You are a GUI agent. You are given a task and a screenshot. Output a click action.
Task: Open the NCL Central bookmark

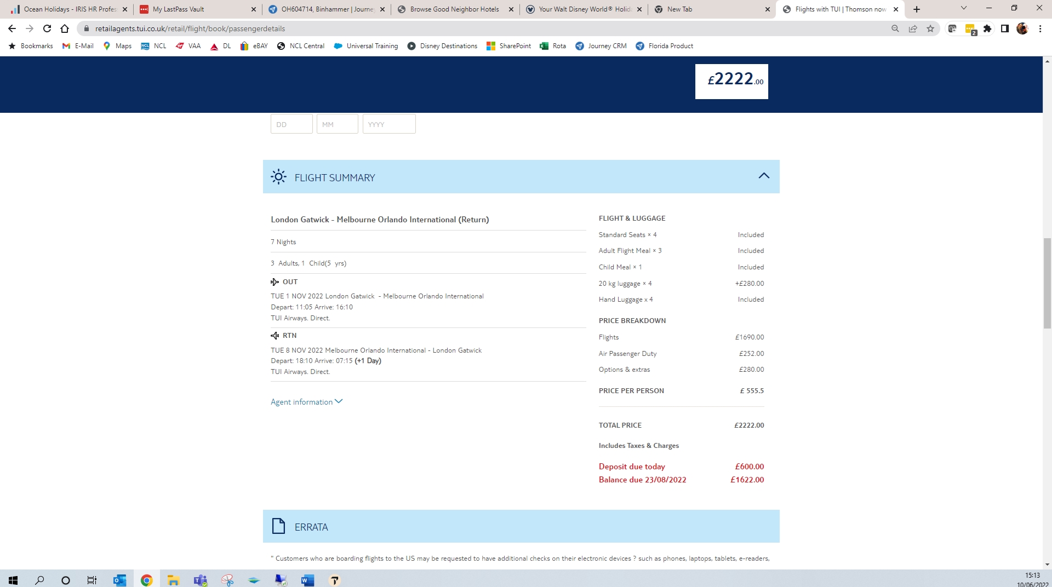(x=301, y=46)
